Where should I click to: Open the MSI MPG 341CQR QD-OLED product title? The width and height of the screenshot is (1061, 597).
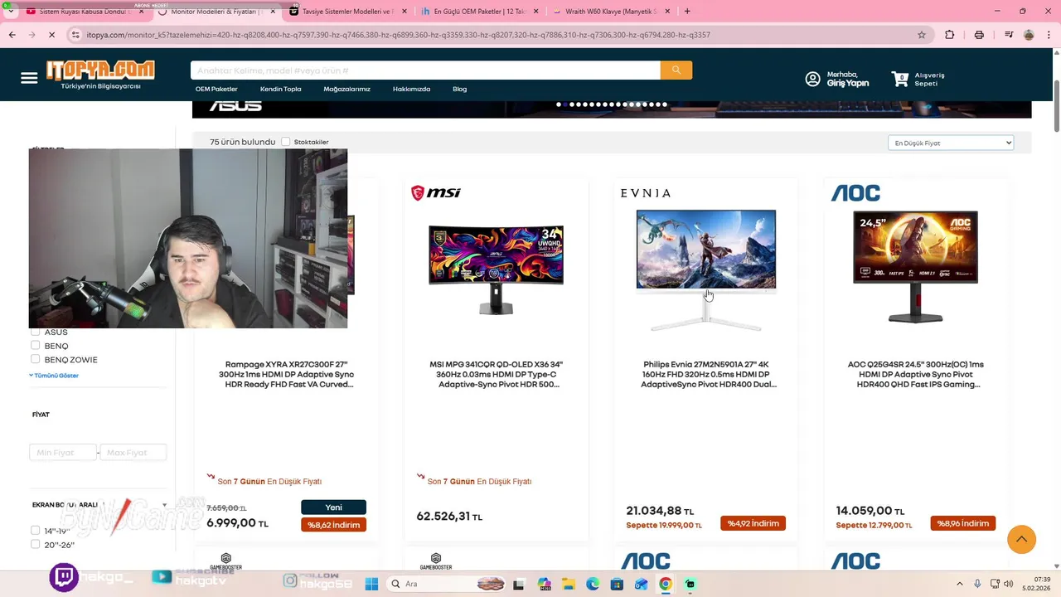coord(496,374)
